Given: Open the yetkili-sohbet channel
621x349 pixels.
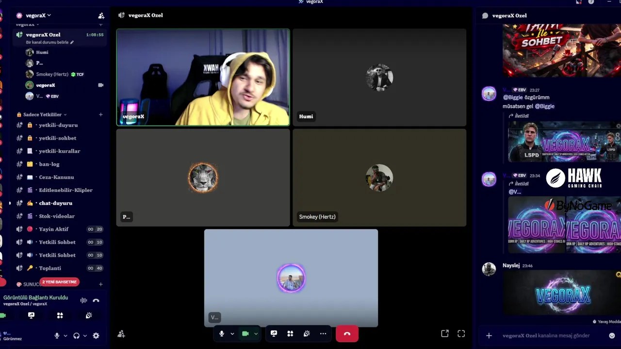Looking at the screenshot, I should coord(58,138).
